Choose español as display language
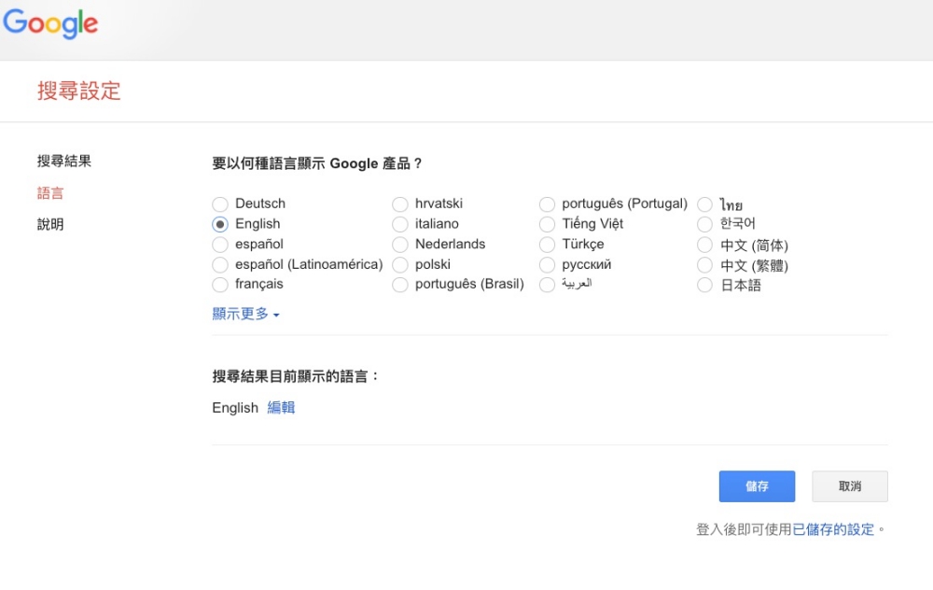Image resolution: width=933 pixels, height=590 pixels. (220, 246)
